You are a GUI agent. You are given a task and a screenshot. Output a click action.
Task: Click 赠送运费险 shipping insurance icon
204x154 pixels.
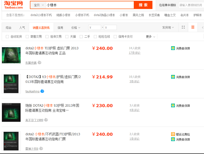[173, 134]
